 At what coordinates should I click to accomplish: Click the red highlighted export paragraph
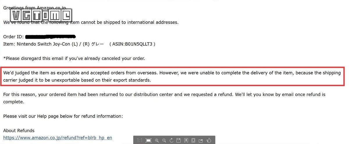172,76
